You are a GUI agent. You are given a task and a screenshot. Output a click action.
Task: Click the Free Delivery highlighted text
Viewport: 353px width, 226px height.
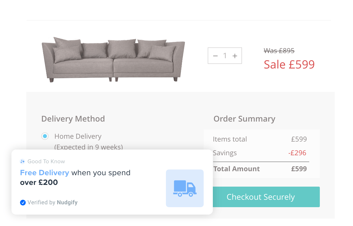[x=45, y=173]
